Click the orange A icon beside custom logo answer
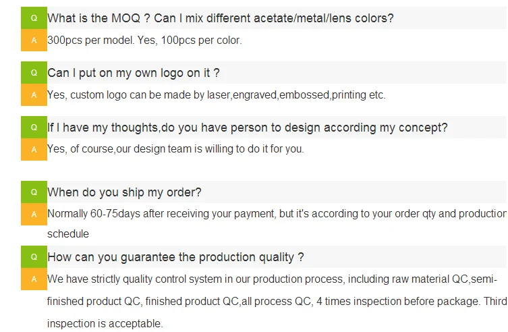Image resolution: width=508 pixels, height=332 pixels. (34, 94)
